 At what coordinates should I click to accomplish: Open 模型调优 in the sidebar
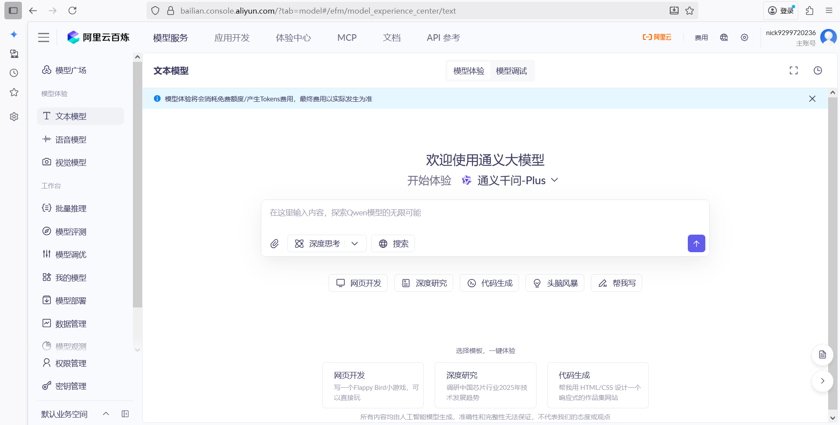pyautogui.click(x=80, y=254)
